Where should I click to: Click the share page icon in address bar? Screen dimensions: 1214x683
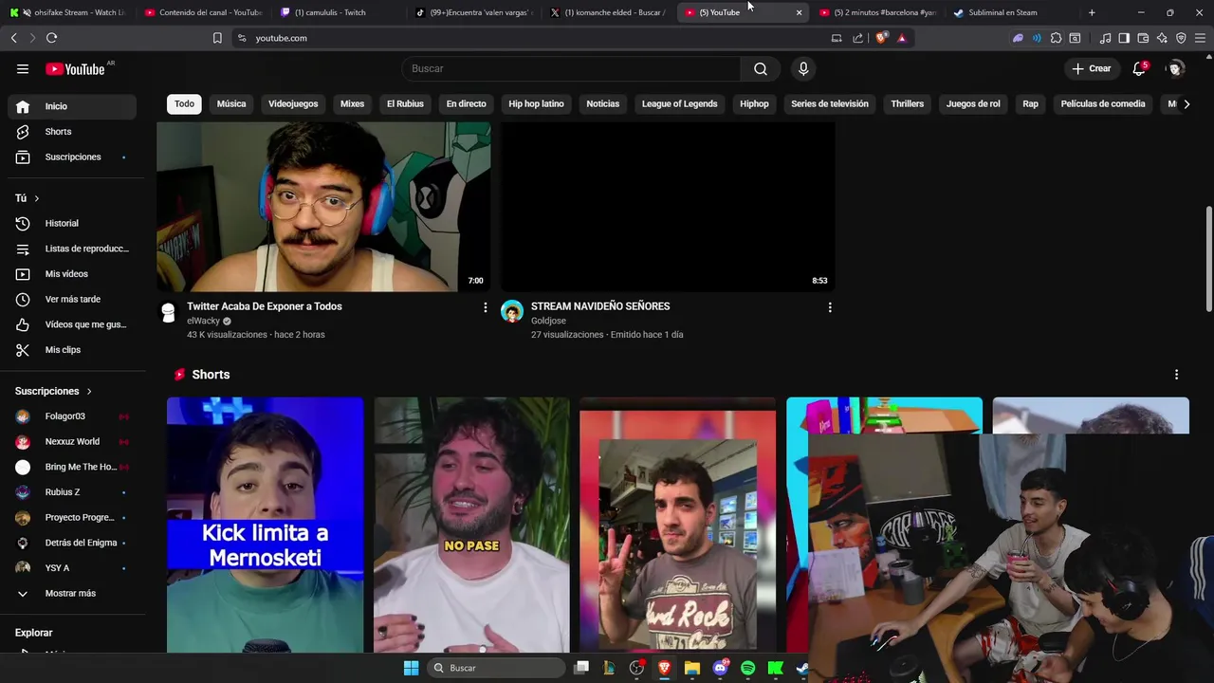pos(858,38)
